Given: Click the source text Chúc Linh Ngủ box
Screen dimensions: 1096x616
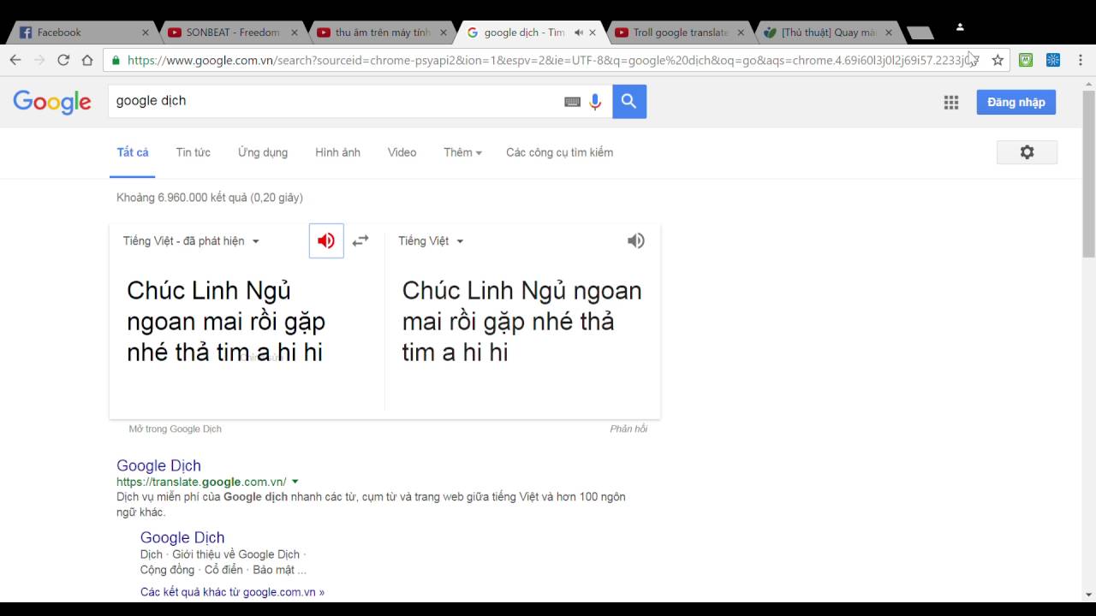Looking at the screenshot, I should (226, 321).
